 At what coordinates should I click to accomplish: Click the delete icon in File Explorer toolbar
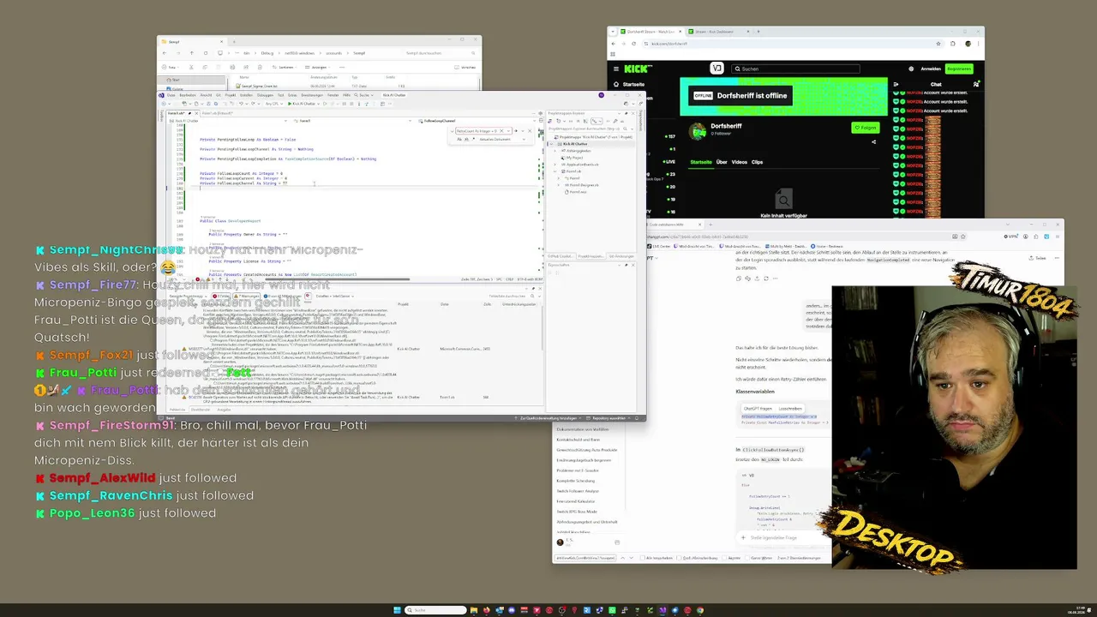[260, 67]
